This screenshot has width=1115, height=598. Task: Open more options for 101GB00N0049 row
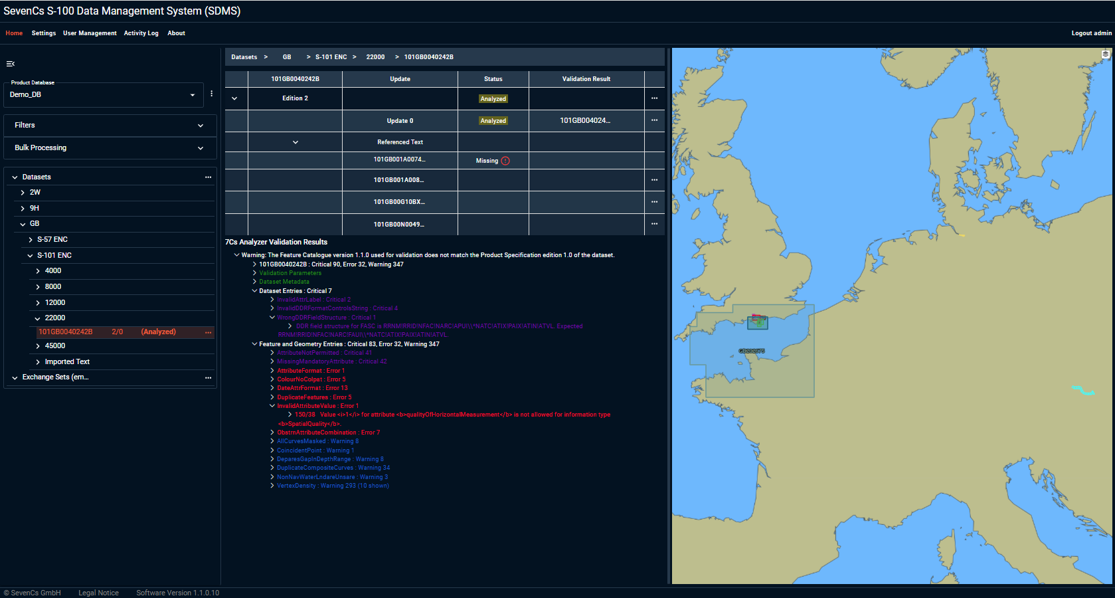click(654, 224)
